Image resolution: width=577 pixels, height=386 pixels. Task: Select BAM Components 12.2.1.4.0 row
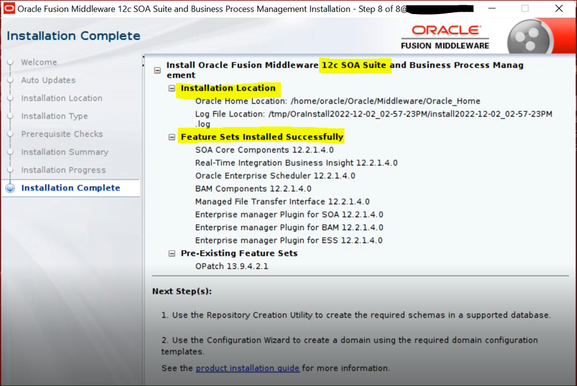[x=253, y=189]
